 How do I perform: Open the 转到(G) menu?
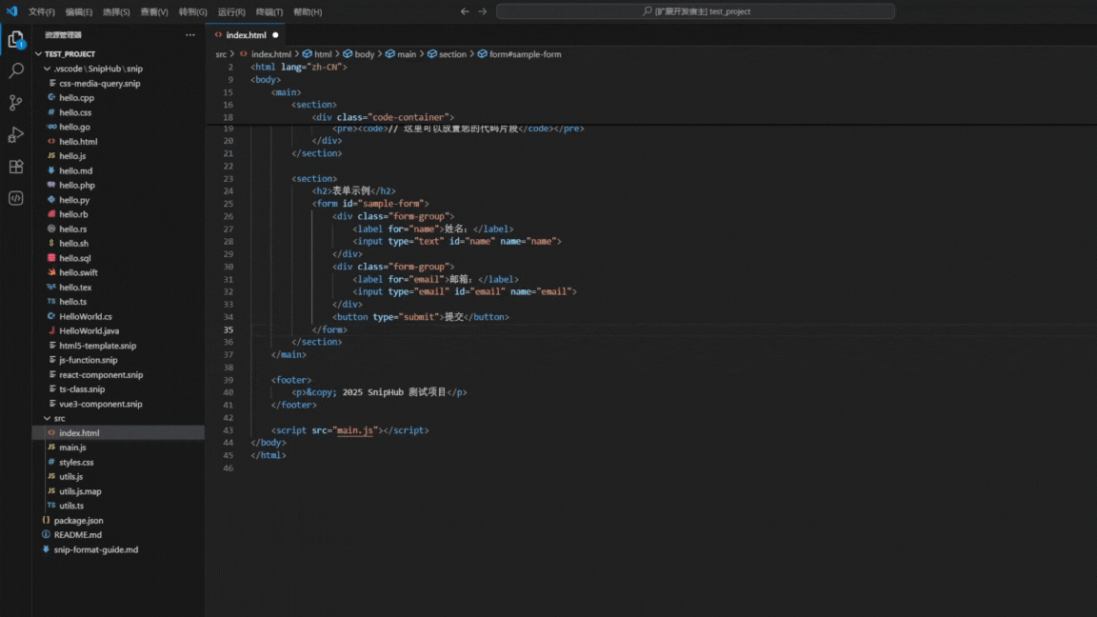[x=192, y=11]
